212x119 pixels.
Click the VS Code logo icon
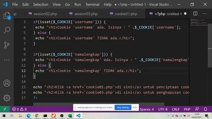[x=5, y=4]
